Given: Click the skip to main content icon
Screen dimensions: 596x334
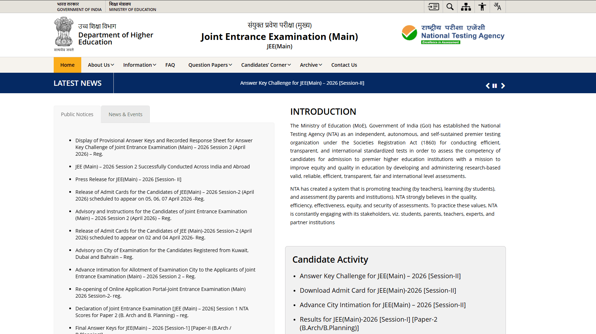Looking at the screenshot, I should point(433,7).
